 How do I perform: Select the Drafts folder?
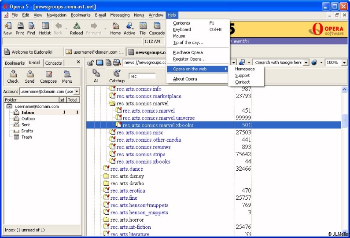(x=27, y=131)
